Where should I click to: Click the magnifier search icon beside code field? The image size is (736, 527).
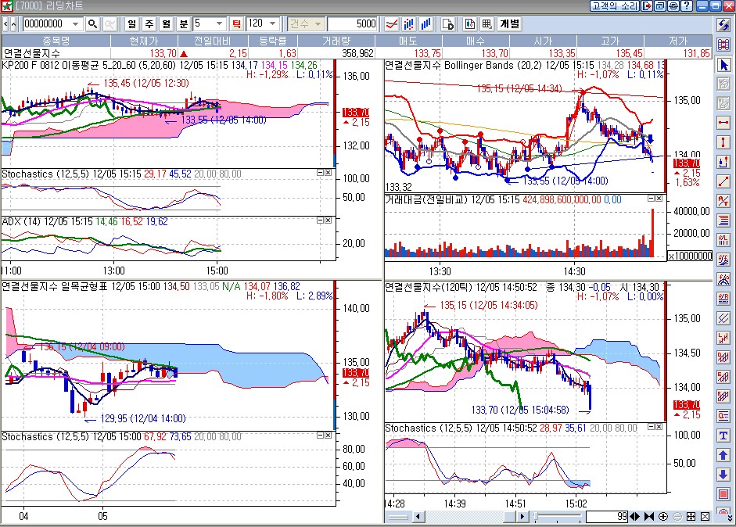click(x=93, y=23)
